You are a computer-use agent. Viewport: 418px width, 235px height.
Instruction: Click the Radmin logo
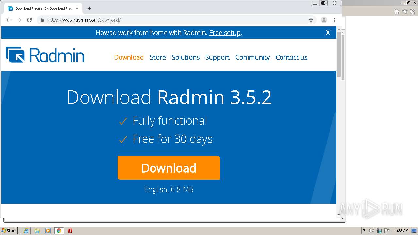(45, 55)
